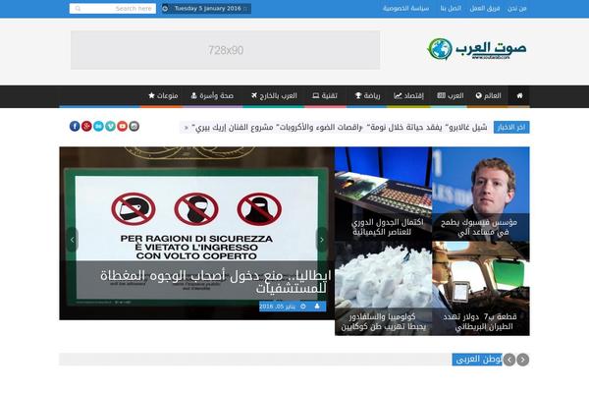Open the سياسة الخصوصية link
The height and width of the screenshot is (393, 589).
click(x=406, y=8)
